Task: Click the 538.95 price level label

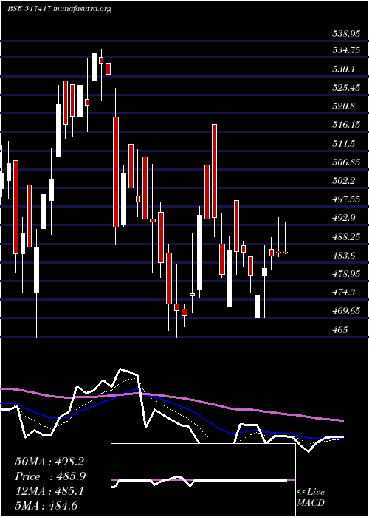Action: click(x=346, y=33)
